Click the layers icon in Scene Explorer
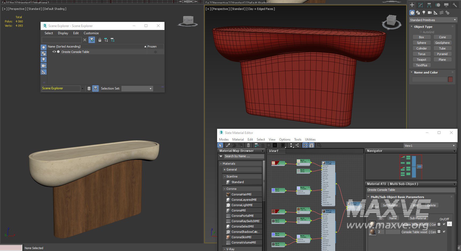 coord(89,88)
